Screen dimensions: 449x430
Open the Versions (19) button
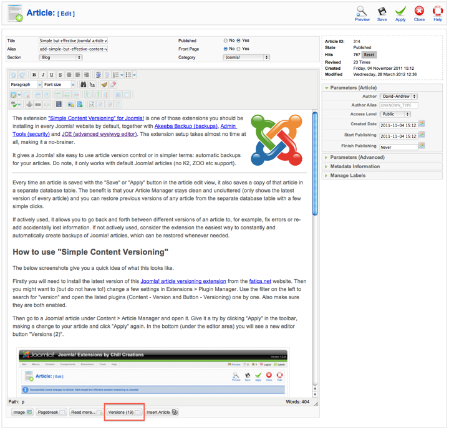(x=124, y=413)
